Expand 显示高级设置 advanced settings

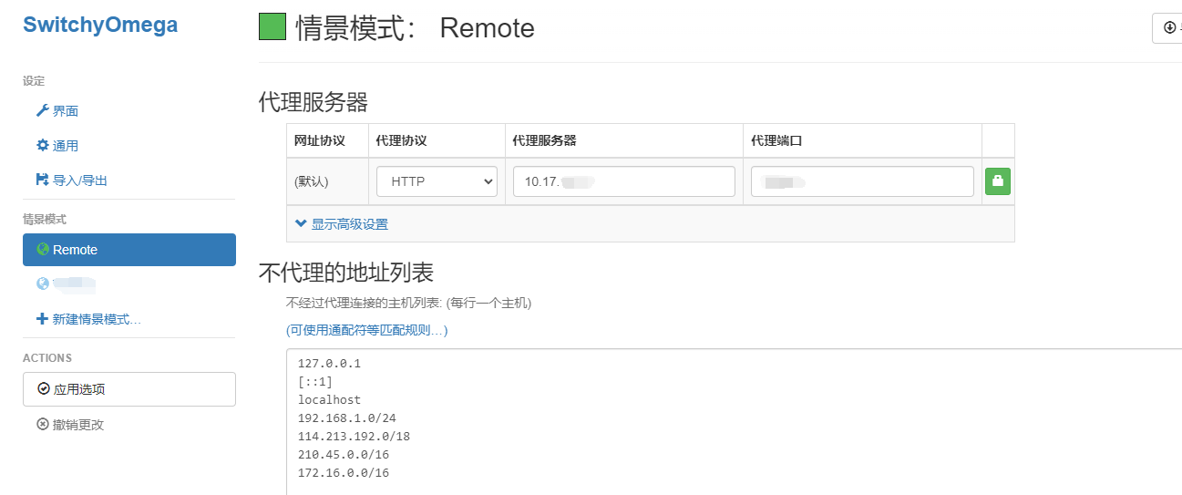coord(342,224)
